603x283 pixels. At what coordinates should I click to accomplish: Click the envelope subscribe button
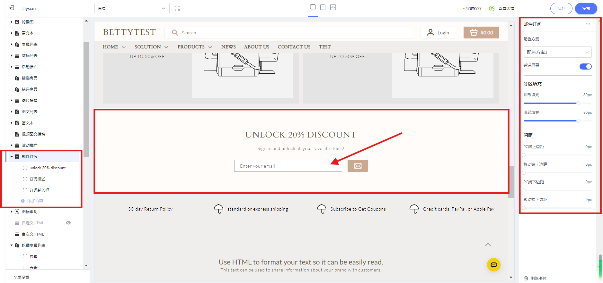(358, 166)
